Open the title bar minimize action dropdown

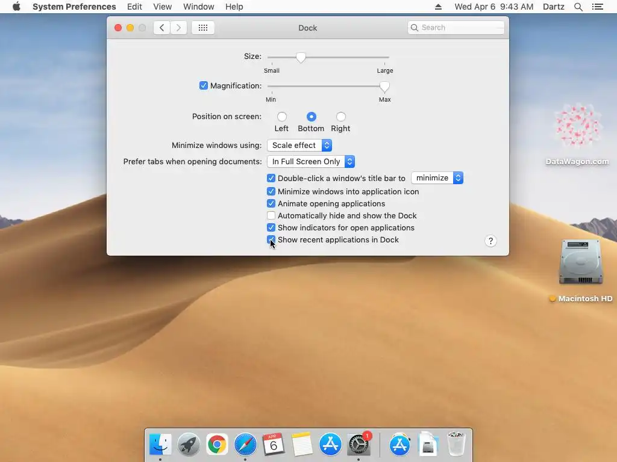[437, 178]
